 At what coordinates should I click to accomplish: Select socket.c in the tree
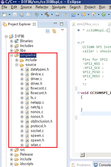click(x=37, y=131)
